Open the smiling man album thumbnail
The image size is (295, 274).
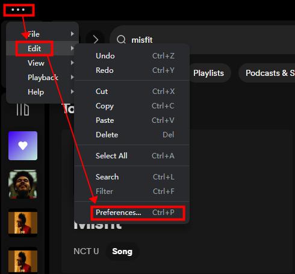tap(23, 184)
